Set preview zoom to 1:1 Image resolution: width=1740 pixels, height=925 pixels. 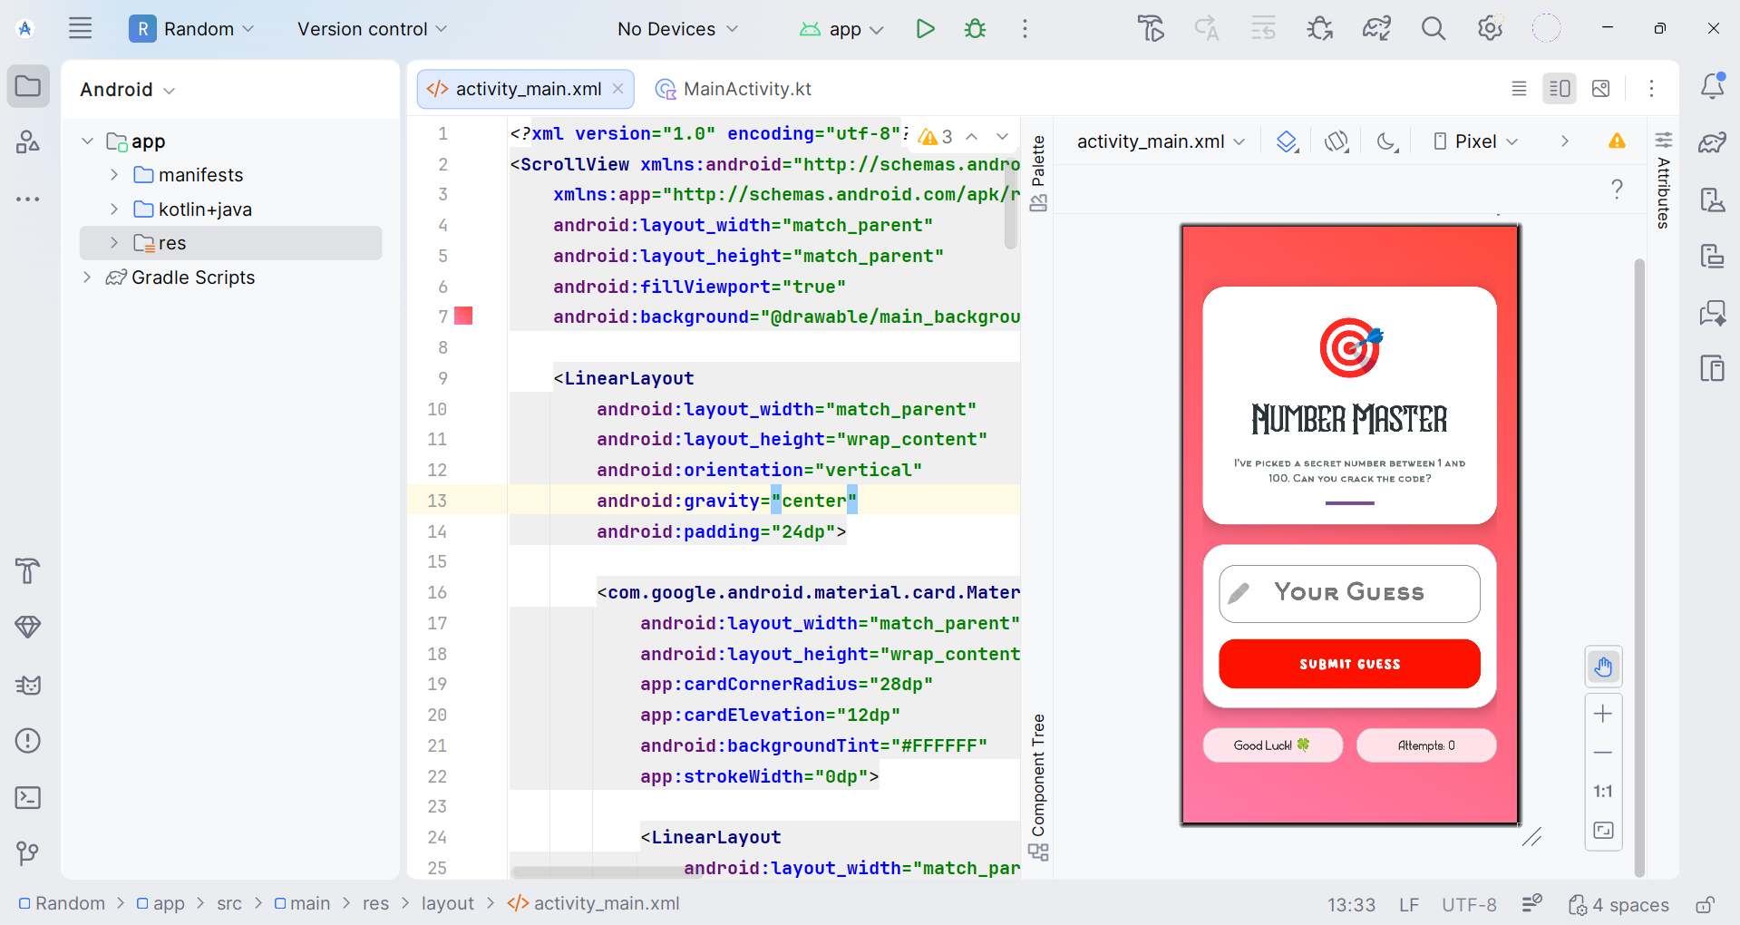pyautogui.click(x=1603, y=792)
